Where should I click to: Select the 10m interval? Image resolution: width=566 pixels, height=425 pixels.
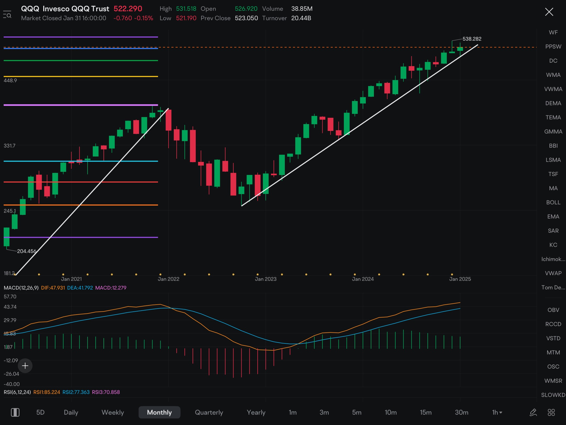point(390,412)
